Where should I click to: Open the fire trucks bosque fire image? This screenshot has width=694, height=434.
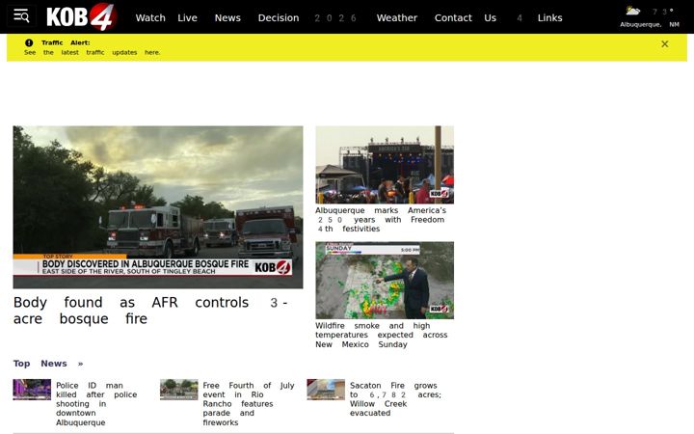(x=158, y=207)
